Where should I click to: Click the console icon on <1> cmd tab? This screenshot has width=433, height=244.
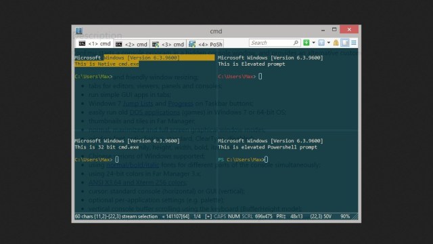coord(82,43)
